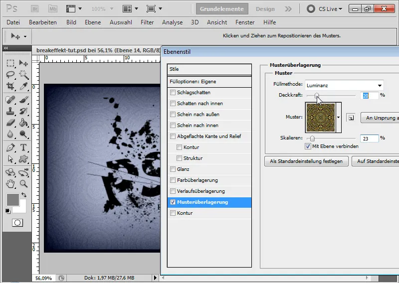Image resolution: width=399 pixels, height=283 pixels.
Task: Click Auf Standardeinstellung zurücksetzen button
Action: (376, 161)
